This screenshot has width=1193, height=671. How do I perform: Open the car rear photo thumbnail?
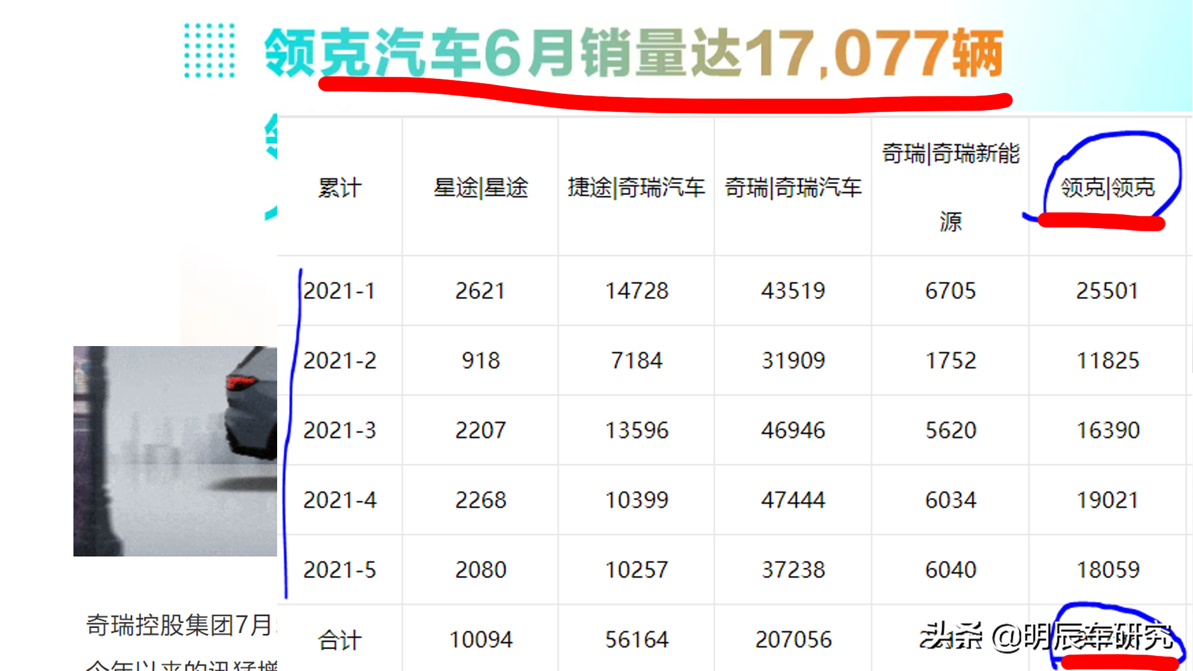[x=175, y=451]
